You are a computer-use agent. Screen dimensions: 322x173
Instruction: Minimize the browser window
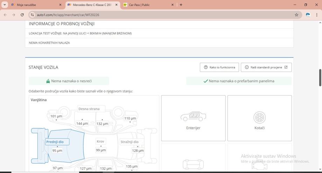[x=295, y=5]
